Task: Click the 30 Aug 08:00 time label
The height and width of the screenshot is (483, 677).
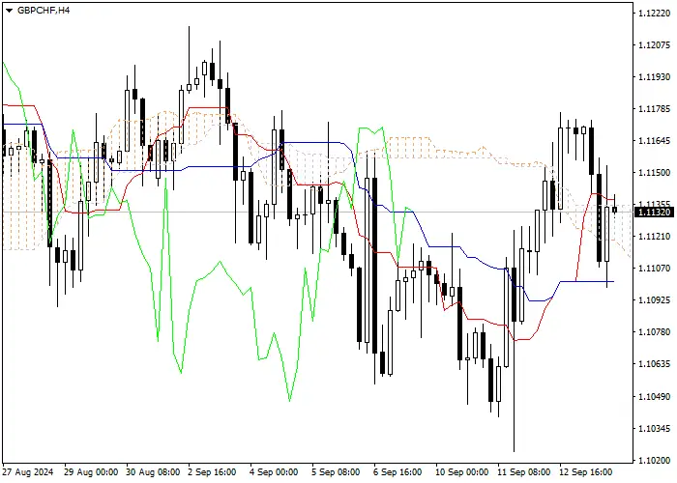Action: [153, 472]
